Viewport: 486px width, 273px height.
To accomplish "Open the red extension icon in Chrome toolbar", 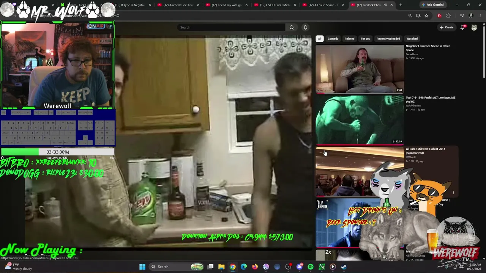I will click(x=439, y=16).
